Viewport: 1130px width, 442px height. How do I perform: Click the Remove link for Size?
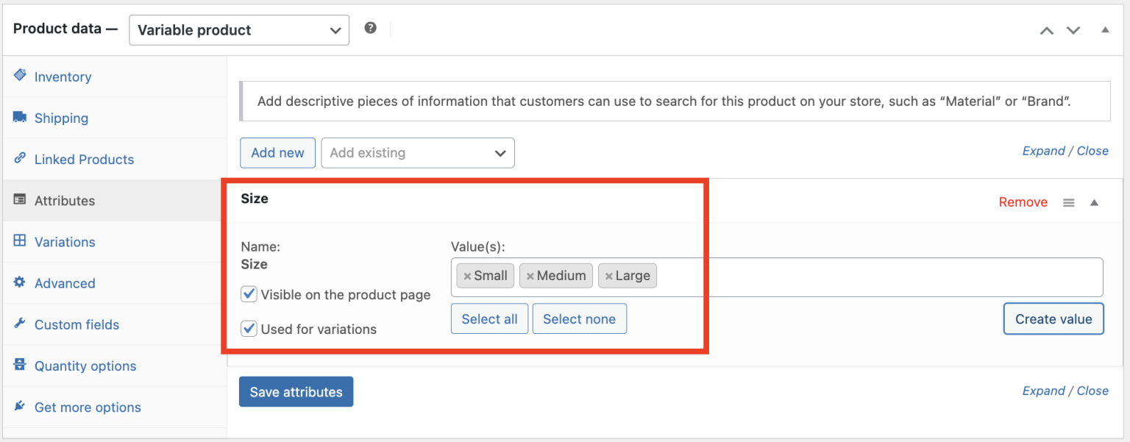click(x=1023, y=202)
